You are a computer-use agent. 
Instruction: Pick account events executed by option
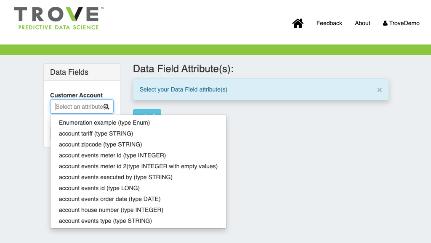[116, 177]
